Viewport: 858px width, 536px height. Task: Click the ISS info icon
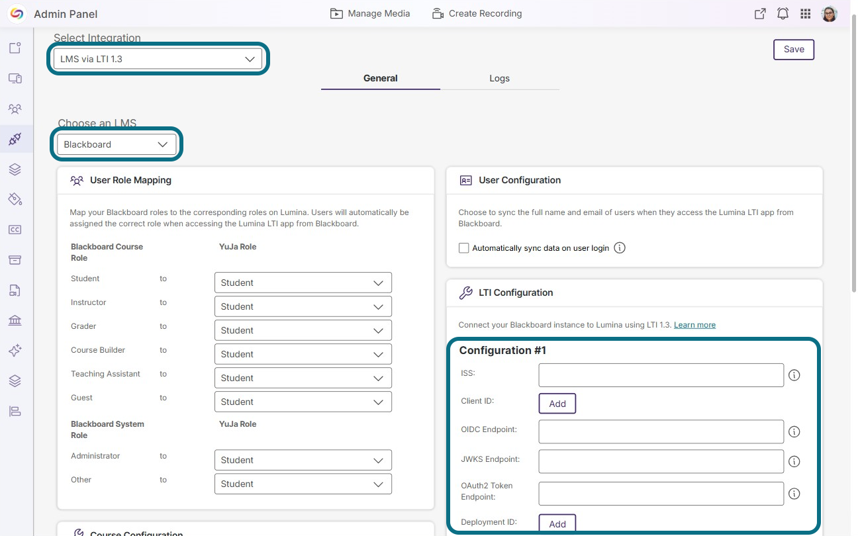(794, 375)
